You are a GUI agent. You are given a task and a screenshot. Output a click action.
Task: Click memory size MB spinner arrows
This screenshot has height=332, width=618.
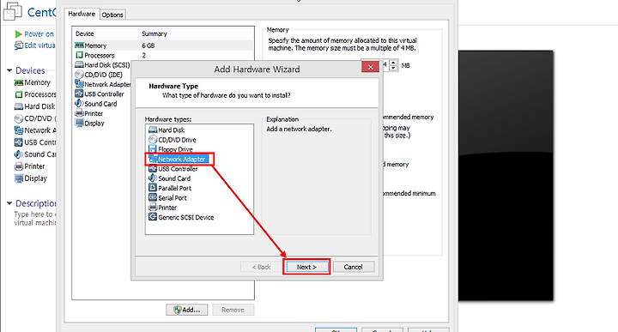[x=393, y=65]
